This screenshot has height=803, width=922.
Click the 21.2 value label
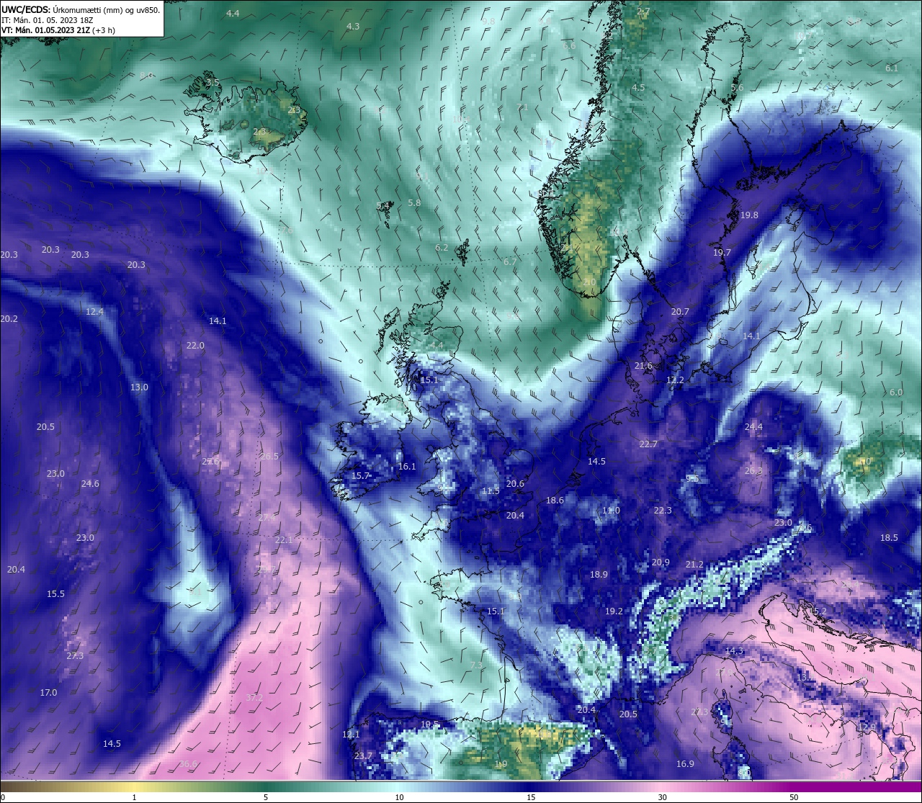(694, 564)
